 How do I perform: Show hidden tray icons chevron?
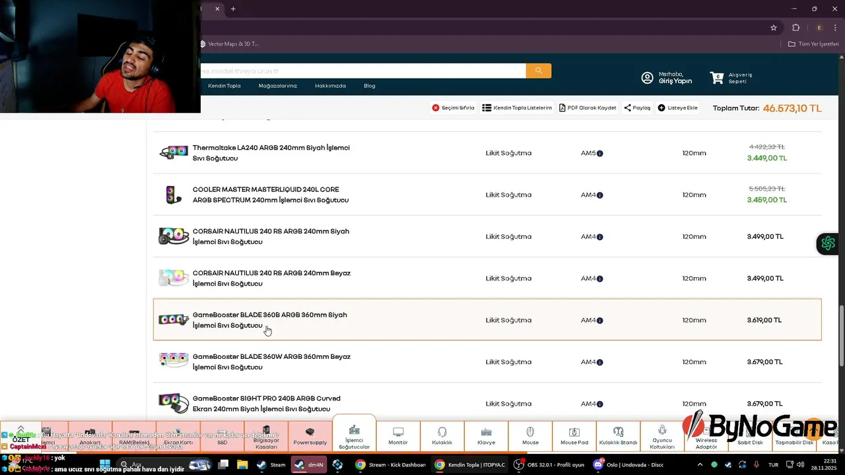pos(700,464)
